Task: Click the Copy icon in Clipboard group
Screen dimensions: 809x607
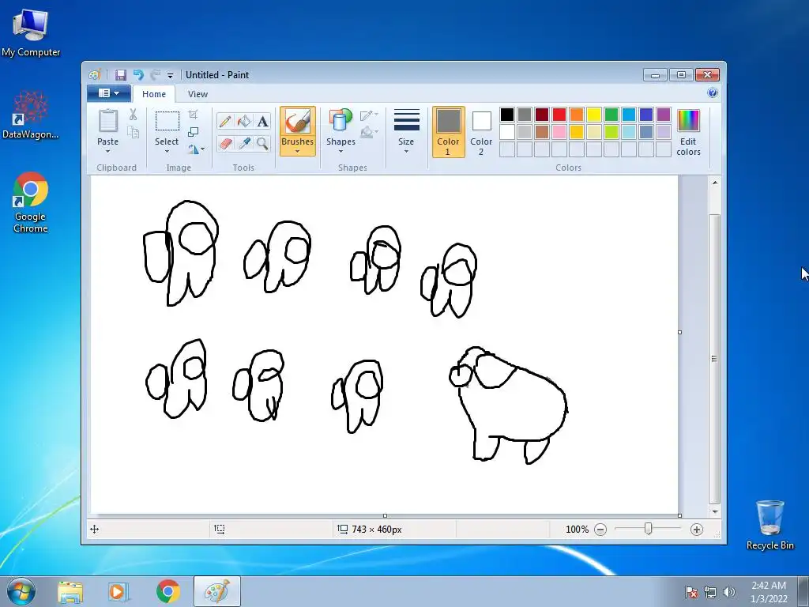Action: click(133, 133)
